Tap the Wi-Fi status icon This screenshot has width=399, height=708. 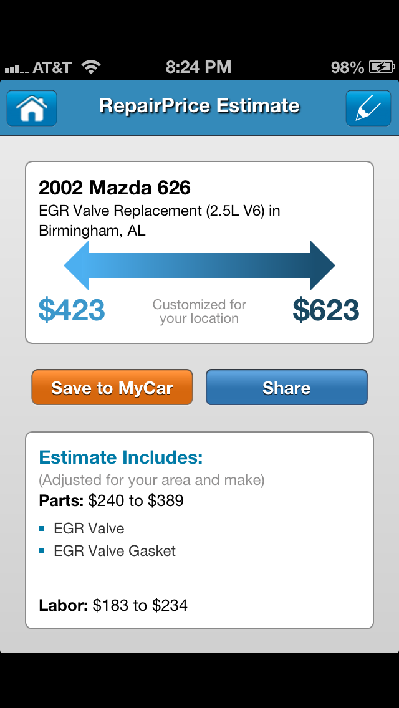[x=91, y=67]
